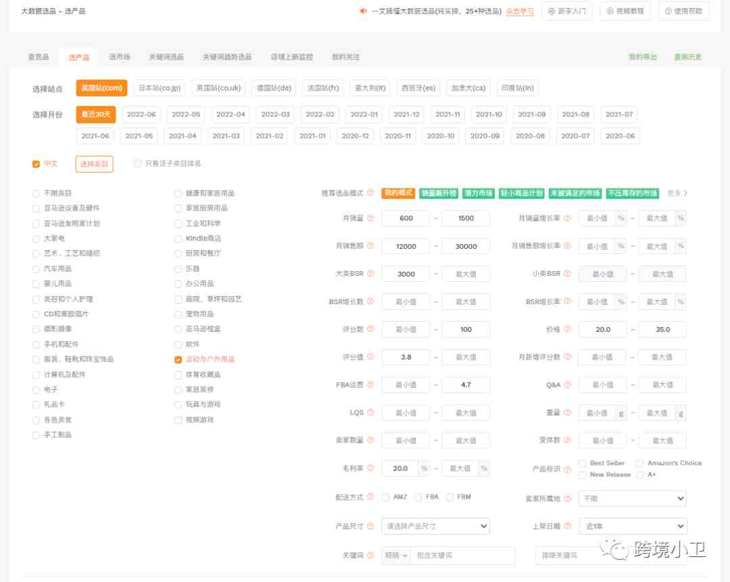Open help icon beside LQS label

[x=370, y=412]
